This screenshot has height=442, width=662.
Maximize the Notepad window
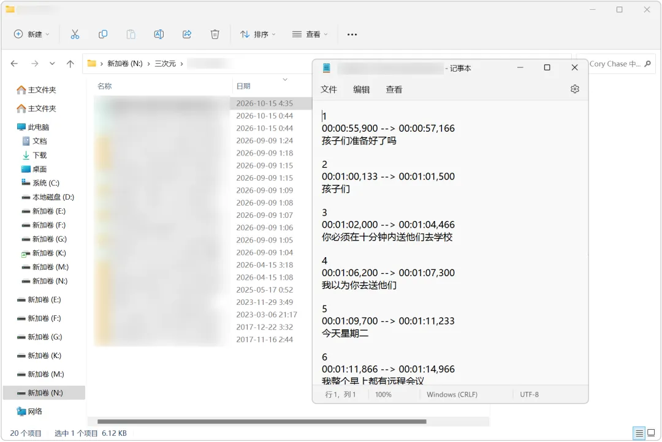(547, 67)
